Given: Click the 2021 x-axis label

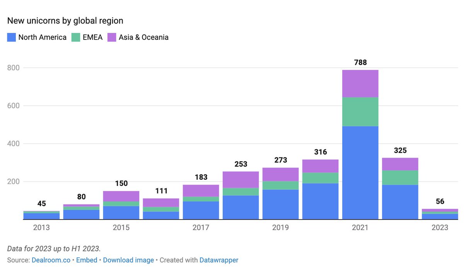Looking at the screenshot, I should 360,227.
